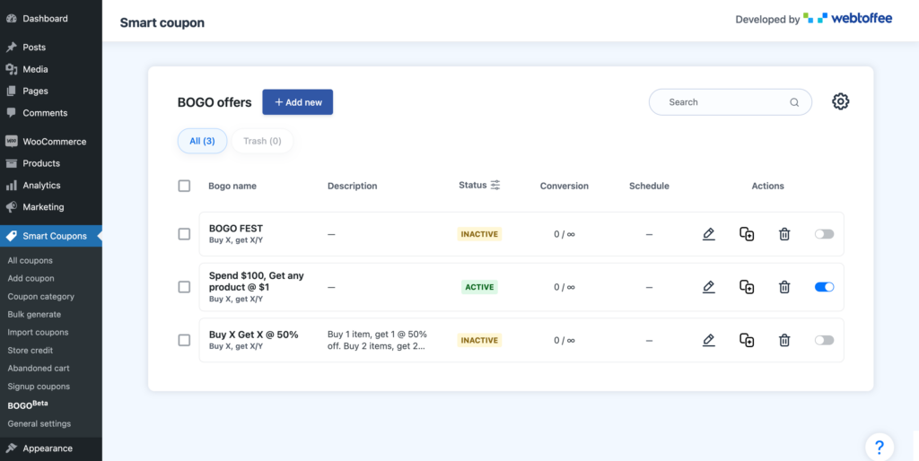Screen dimensions: 919x461
Task: Enable the Buy X Get X @ 50% toggle
Action: (x=824, y=340)
